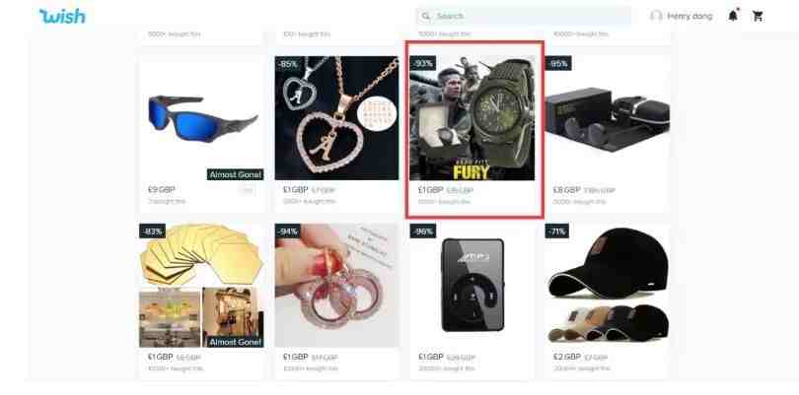Viewport: 799px width, 395px height.
Task: Click the £2 GBP baseball cap price
Action: (x=566, y=357)
